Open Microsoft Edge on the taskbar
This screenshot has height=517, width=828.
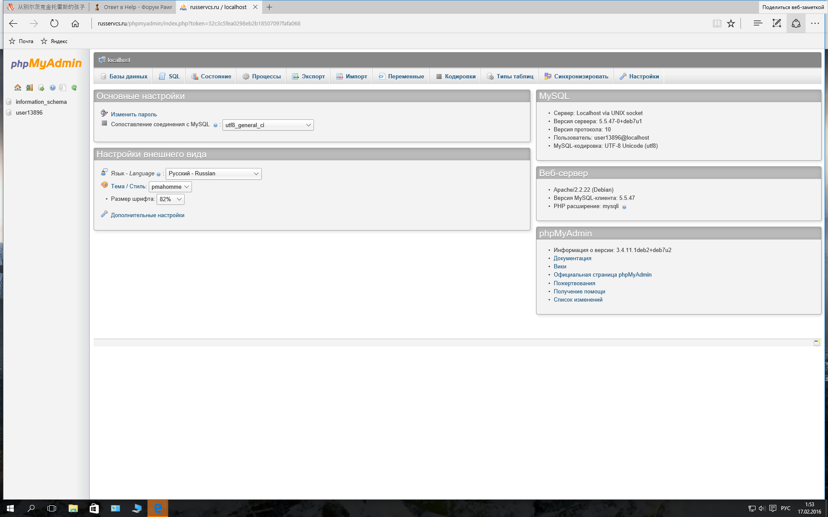click(158, 508)
